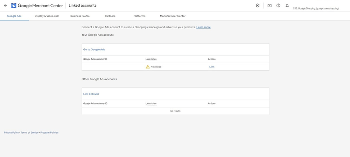Open the notifications bell icon
Screen dimensions: 350x157
point(287,6)
